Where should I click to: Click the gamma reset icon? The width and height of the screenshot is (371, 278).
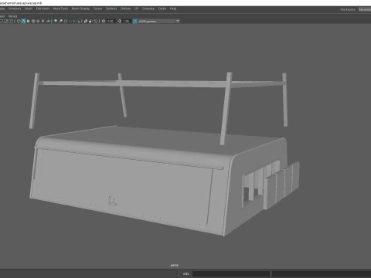pyautogui.click(x=119, y=21)
